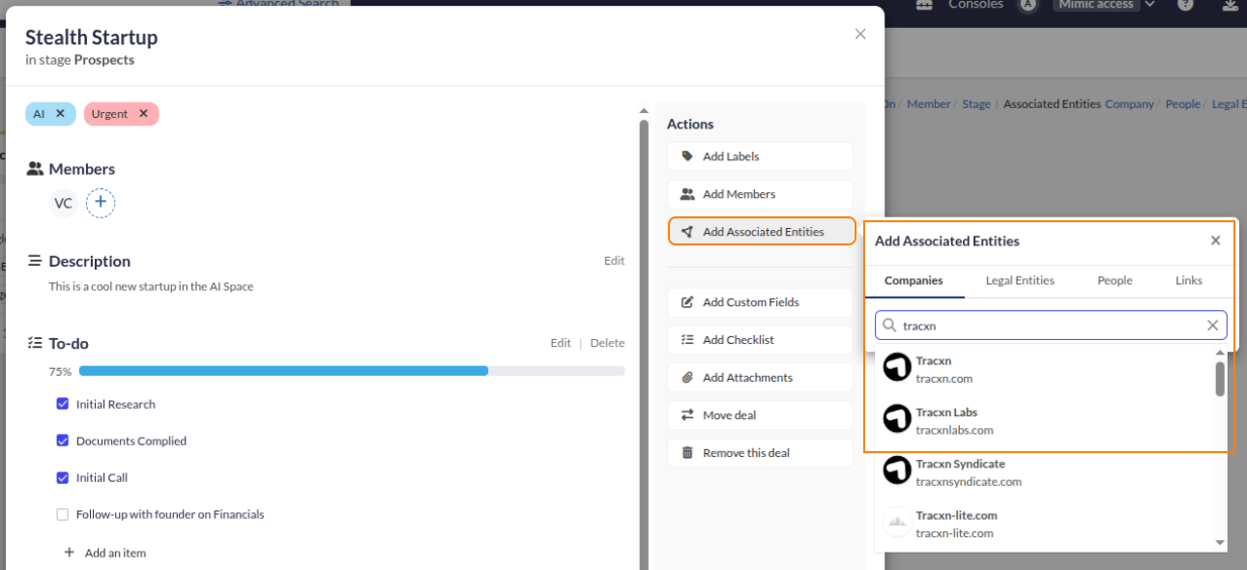Screen dimensions: 1247x570
Task: Click the To-do progress bar
Action: (x=352, y=371)
